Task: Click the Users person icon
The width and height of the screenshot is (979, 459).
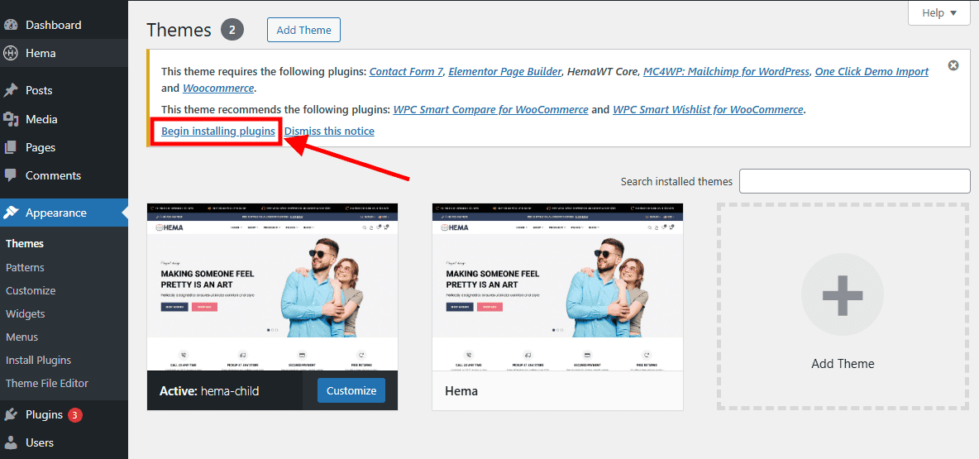Action: tap(12, 442)
